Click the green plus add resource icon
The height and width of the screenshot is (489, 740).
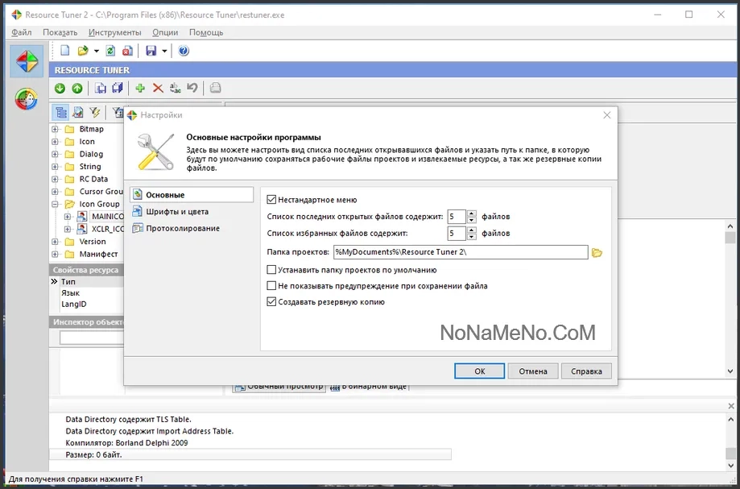(x=140, y=89)
